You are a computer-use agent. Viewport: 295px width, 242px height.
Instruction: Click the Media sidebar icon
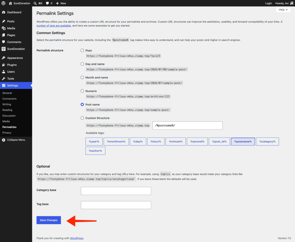pyautogui.click(x=3, y=28)
